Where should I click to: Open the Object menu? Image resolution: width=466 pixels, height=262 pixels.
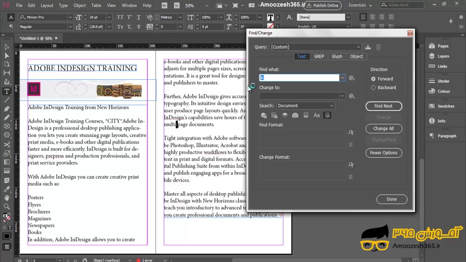pyautogui.click(x=80, y=5)
